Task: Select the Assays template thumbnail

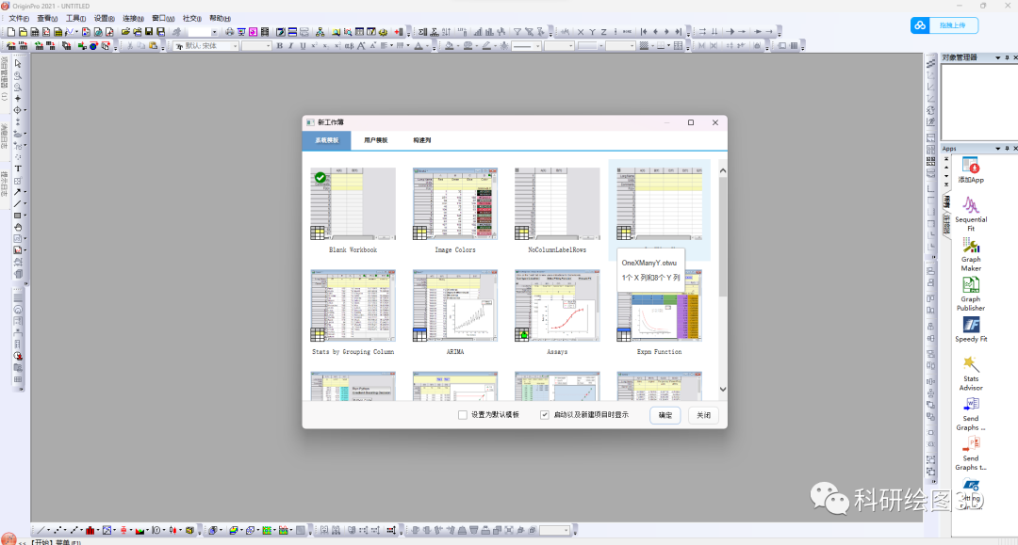Action: point(557,305)
